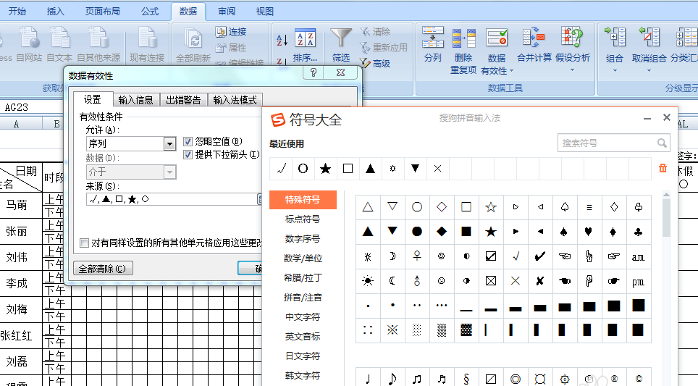Click Refresh All (全部刷新) icon

click(x=193, y=38)
